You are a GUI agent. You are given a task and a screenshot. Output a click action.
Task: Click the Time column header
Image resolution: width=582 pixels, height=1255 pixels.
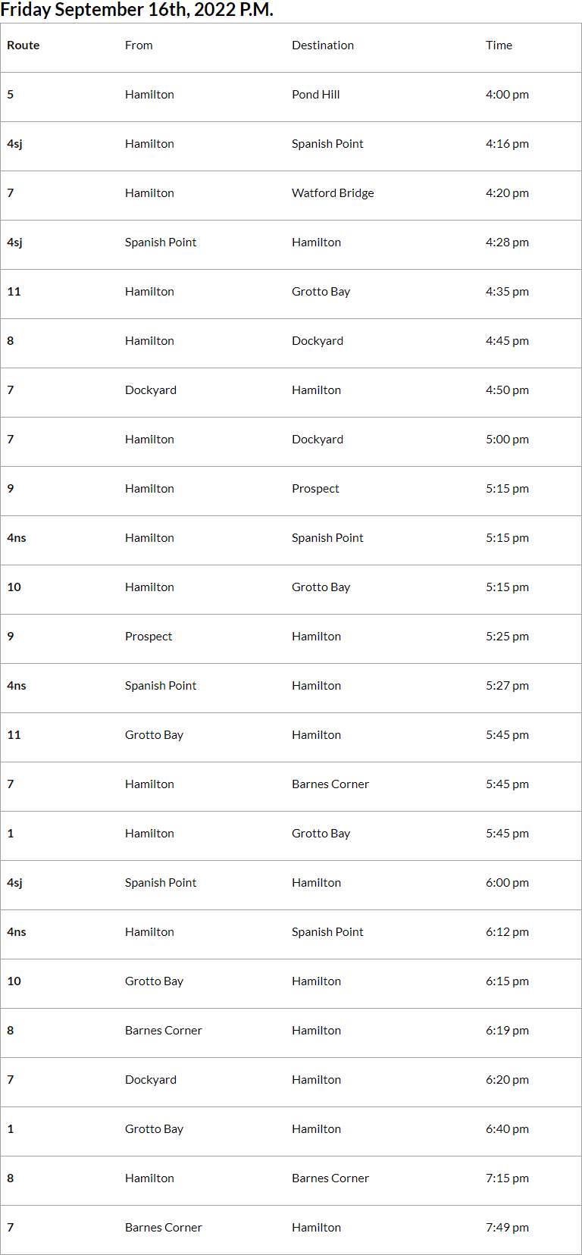(x=499, y=45)
